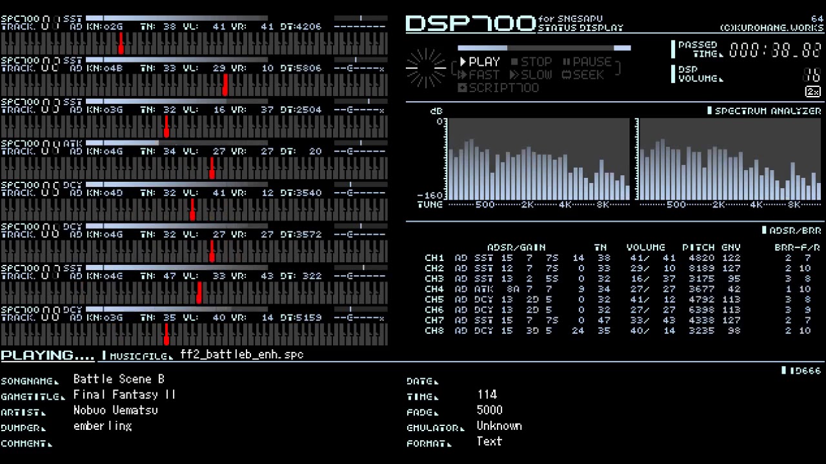The image size is (826, 464).
Task: Click the DSP700 logo title
Action: (470, 24)
